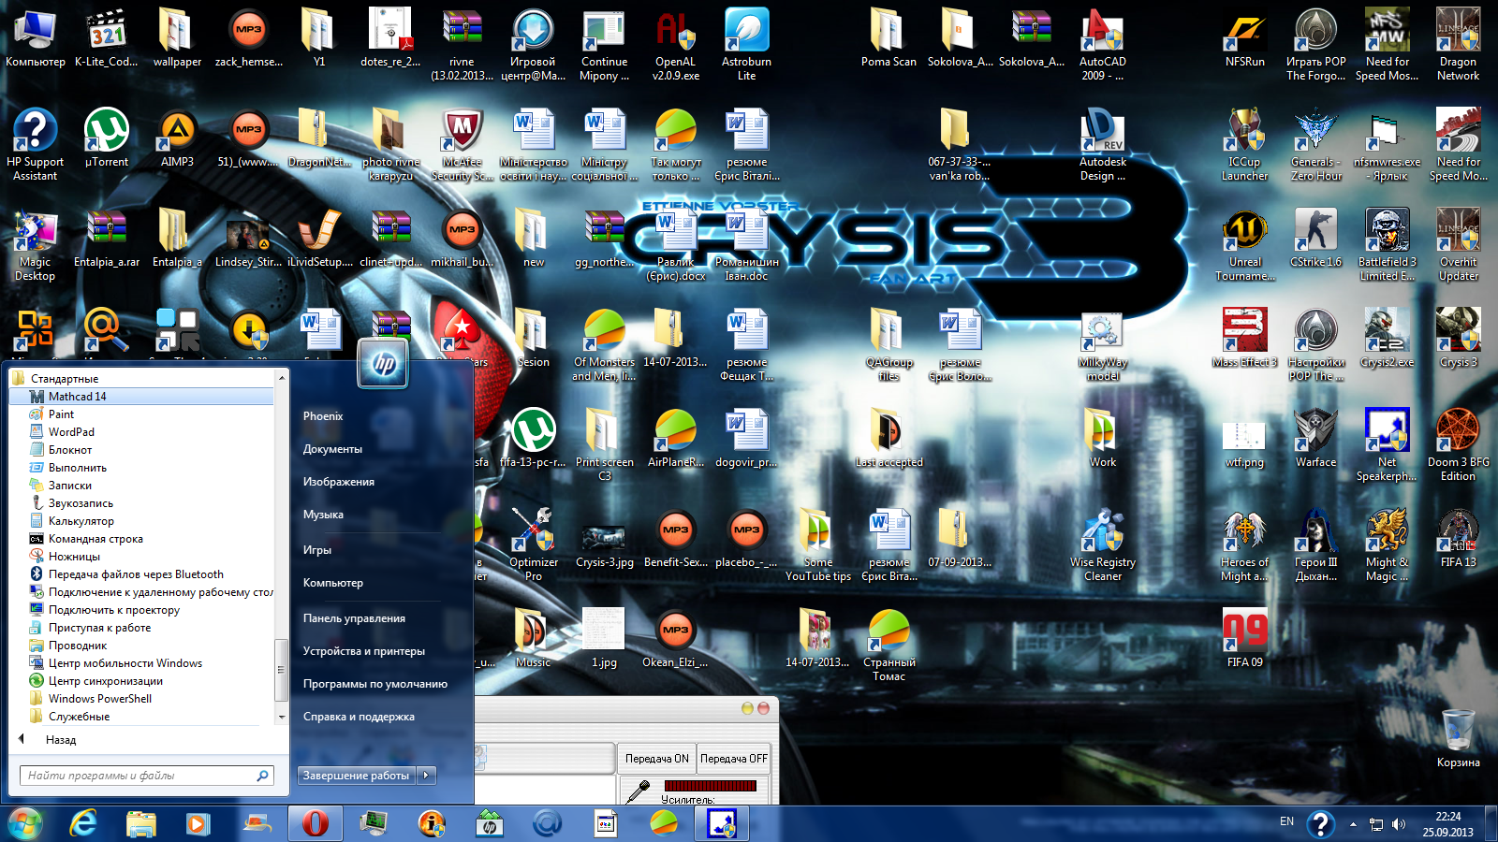Click Завершение работы button
The image size is (1498, 842).
pyautogui.click(x=356, y=775)
